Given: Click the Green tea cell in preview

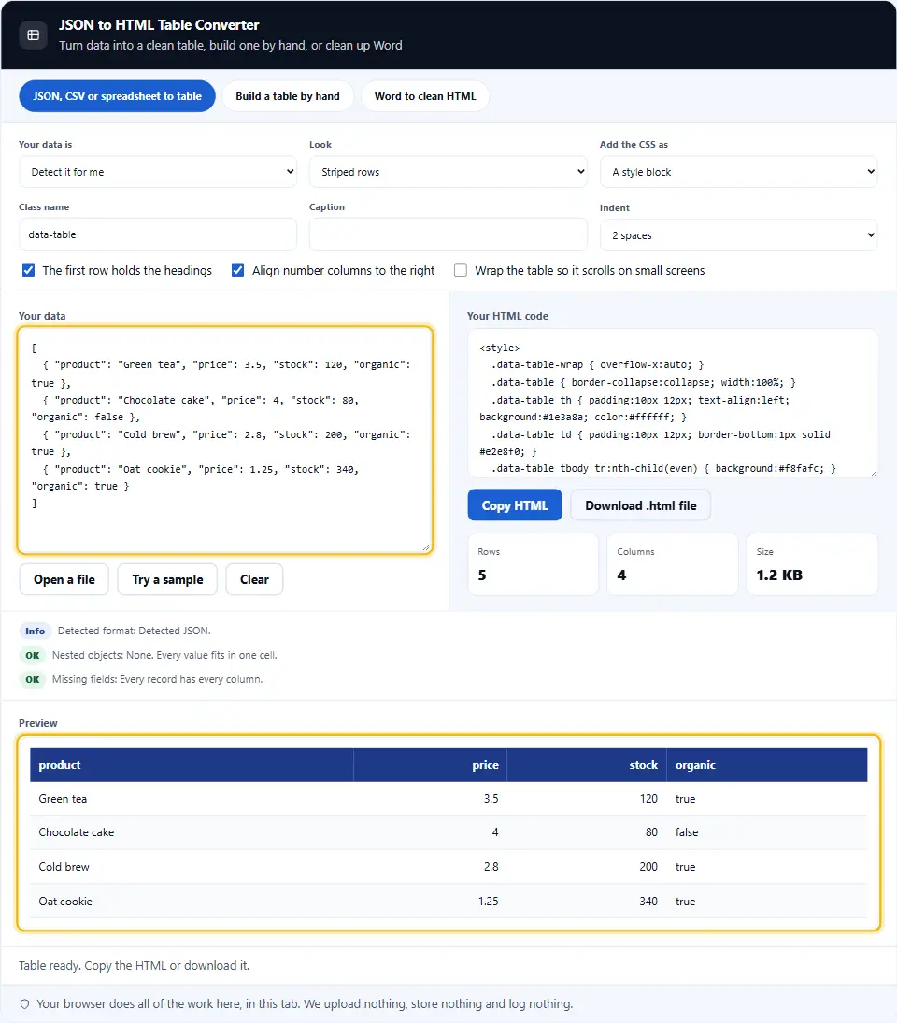Looking at the screenshot, I should 192,799.
